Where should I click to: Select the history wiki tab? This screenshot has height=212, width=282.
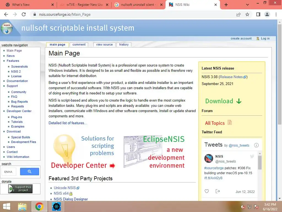pyautogui.click(x=124, y=44)
